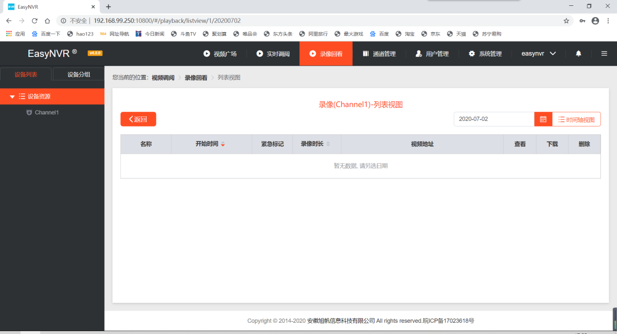Click the 查看 column header
The width and height of the screenshot is (617, 334).
pyautogui.click(x=520, y=144)
